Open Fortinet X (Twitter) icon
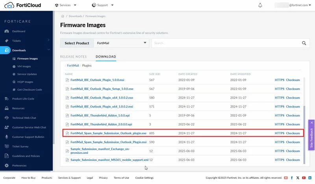This screenshot has height=184, width=315. pos(298,178)
